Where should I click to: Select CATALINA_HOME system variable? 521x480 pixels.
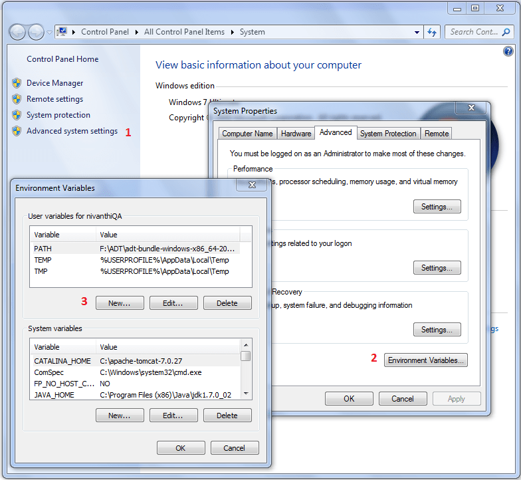pos(136,361)
